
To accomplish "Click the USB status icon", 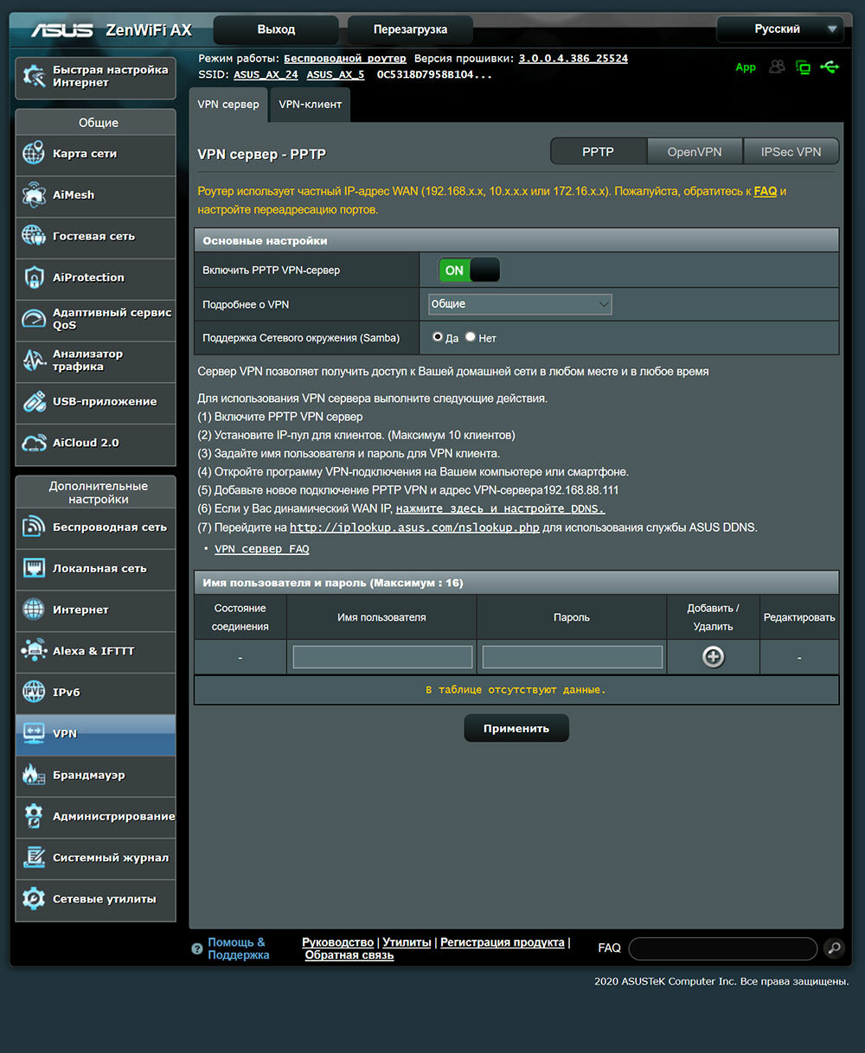I will pos(830,67).
